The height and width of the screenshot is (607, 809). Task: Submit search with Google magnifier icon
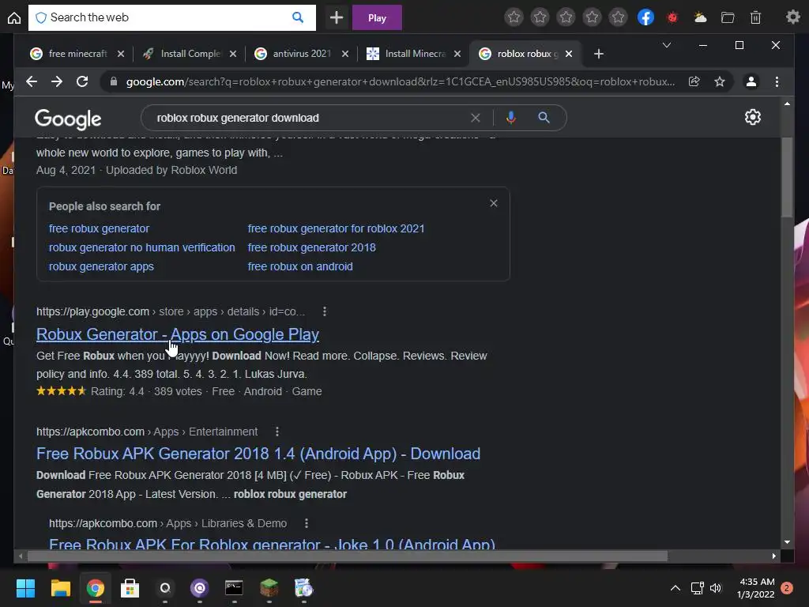pyautogui.click(x=544, y=118)
